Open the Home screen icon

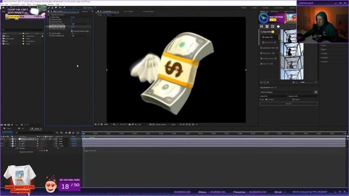click(x=3, y=8)
